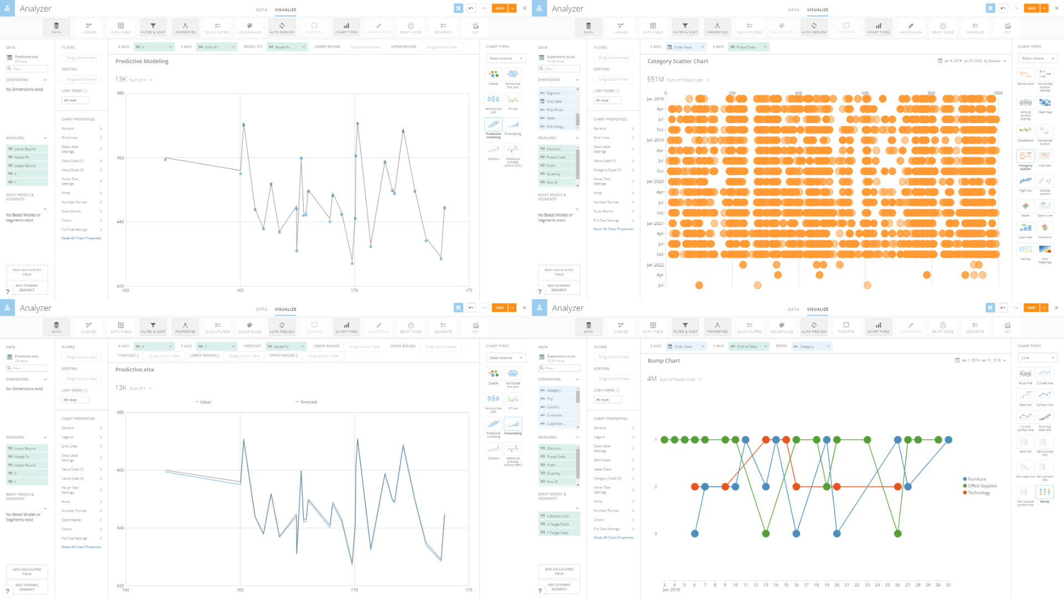This screenshot has width=1064, height=599.
Task: Switch to Data tab in Predictive Modeling window
Action: (262, 10)
